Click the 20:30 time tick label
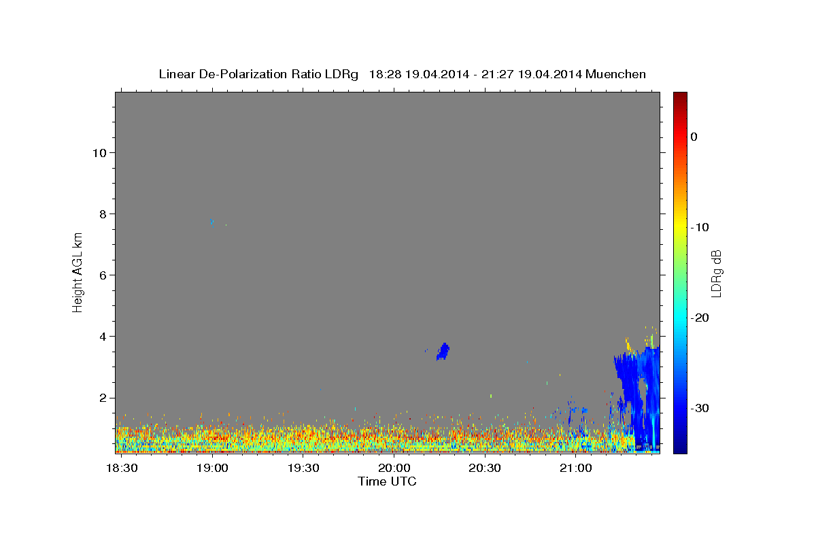This screenshot has width=816, height=544. click(x=485, y=468)
